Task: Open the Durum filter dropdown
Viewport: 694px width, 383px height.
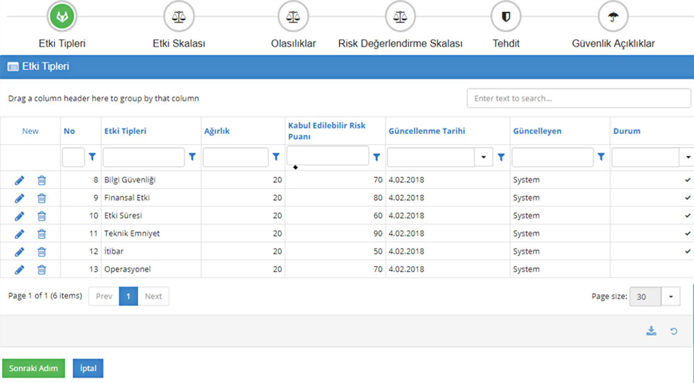Action: pyautogui.click(x=688, y=158)
